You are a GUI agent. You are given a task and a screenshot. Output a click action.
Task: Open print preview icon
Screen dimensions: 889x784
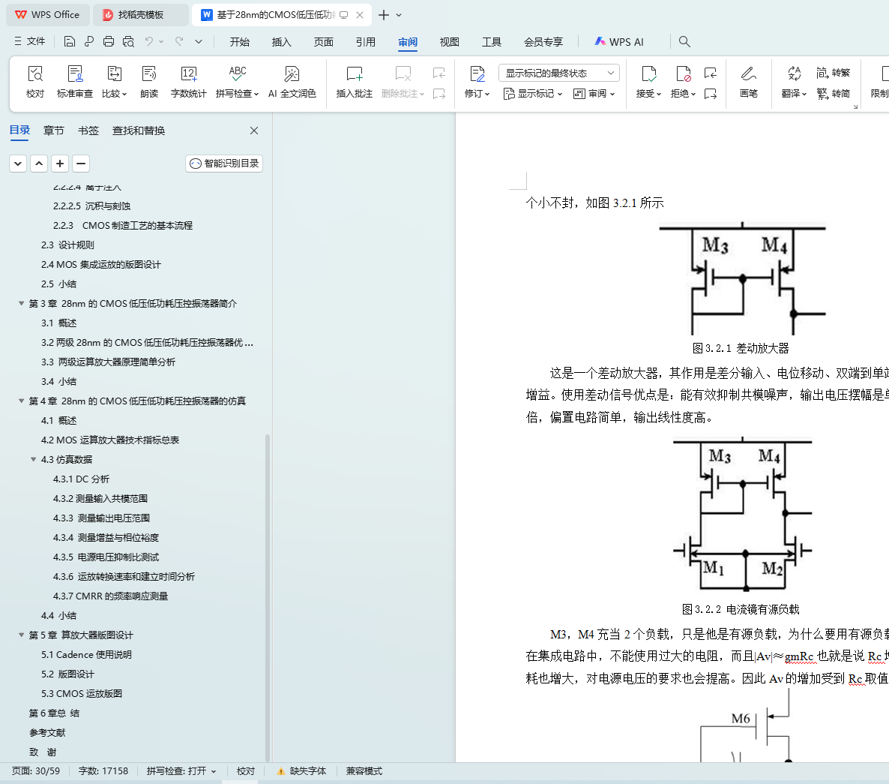coord(129,41)
